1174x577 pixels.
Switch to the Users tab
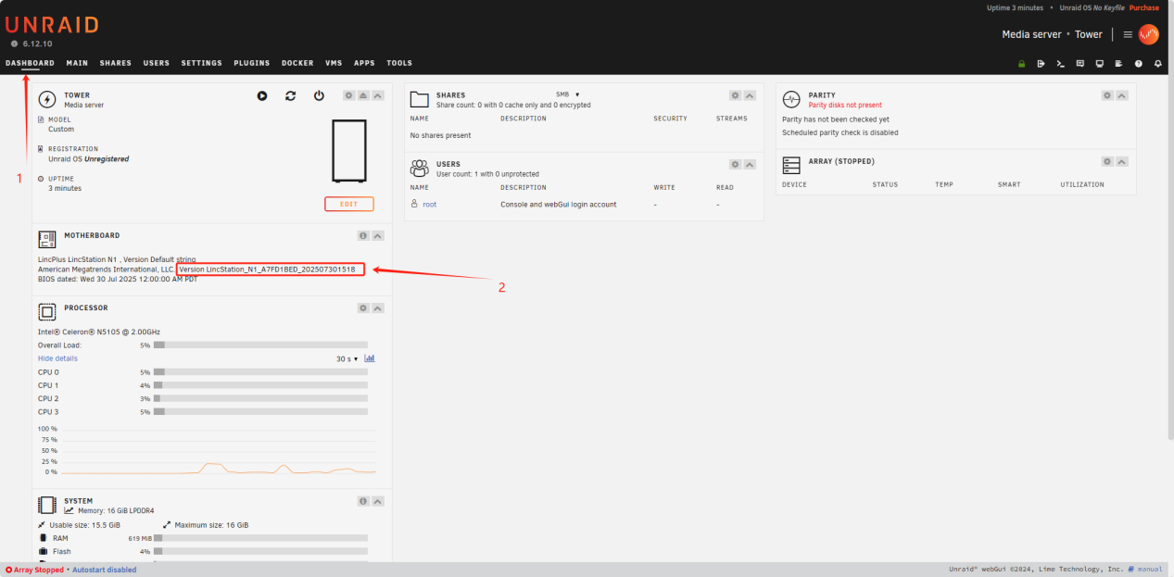point(157,63)
